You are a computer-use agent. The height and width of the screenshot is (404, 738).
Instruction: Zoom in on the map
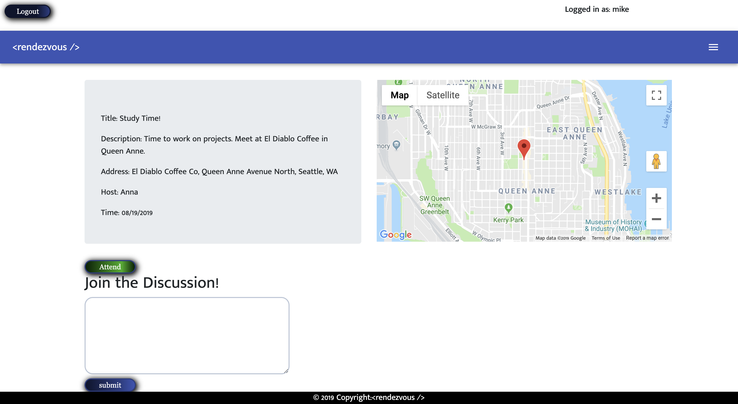click(656, 198)
